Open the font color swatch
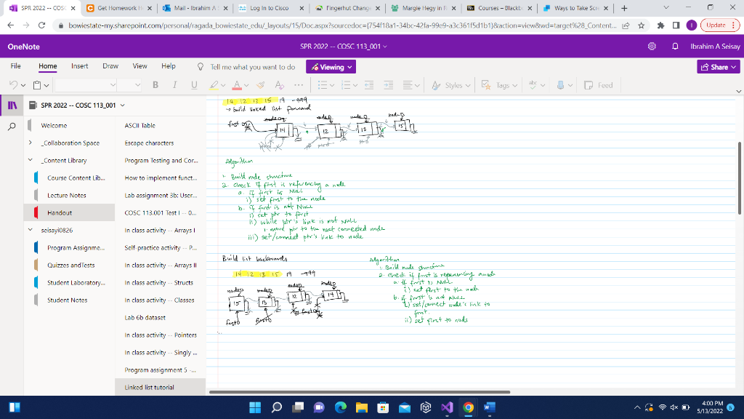The height and width of the screenshot is (419, 744). [235, 85]
